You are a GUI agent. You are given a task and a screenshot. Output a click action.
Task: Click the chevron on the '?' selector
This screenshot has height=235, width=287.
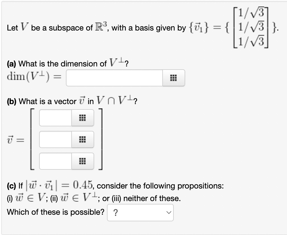coord(169,212)
